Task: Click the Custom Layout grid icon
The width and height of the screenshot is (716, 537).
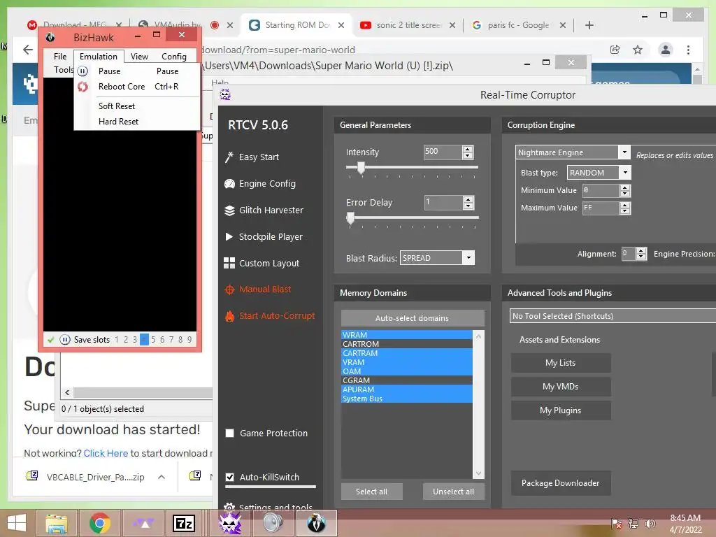Action: (x=229, y=263)
